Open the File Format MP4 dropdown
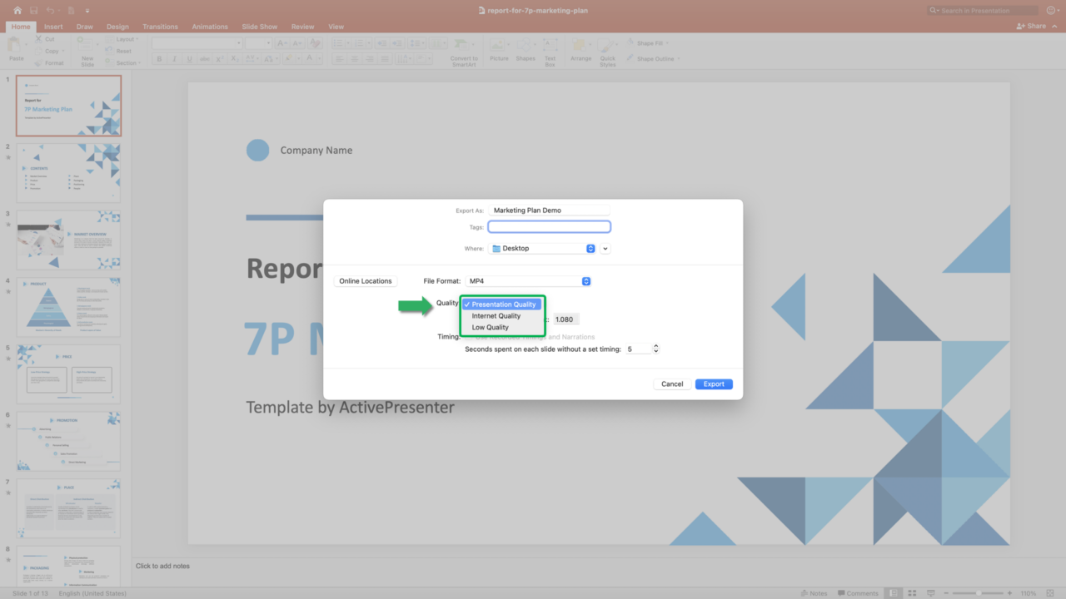This screenshot has width=1066, height=599. (x=585, y=281)
